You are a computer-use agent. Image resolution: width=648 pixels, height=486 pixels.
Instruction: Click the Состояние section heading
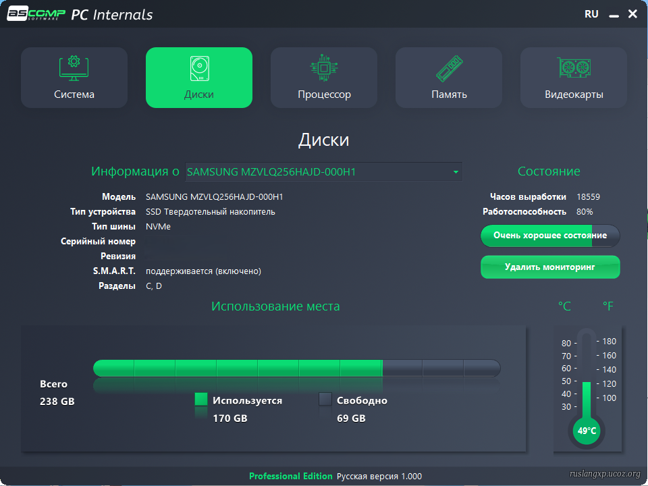click(x=549, y=171)
